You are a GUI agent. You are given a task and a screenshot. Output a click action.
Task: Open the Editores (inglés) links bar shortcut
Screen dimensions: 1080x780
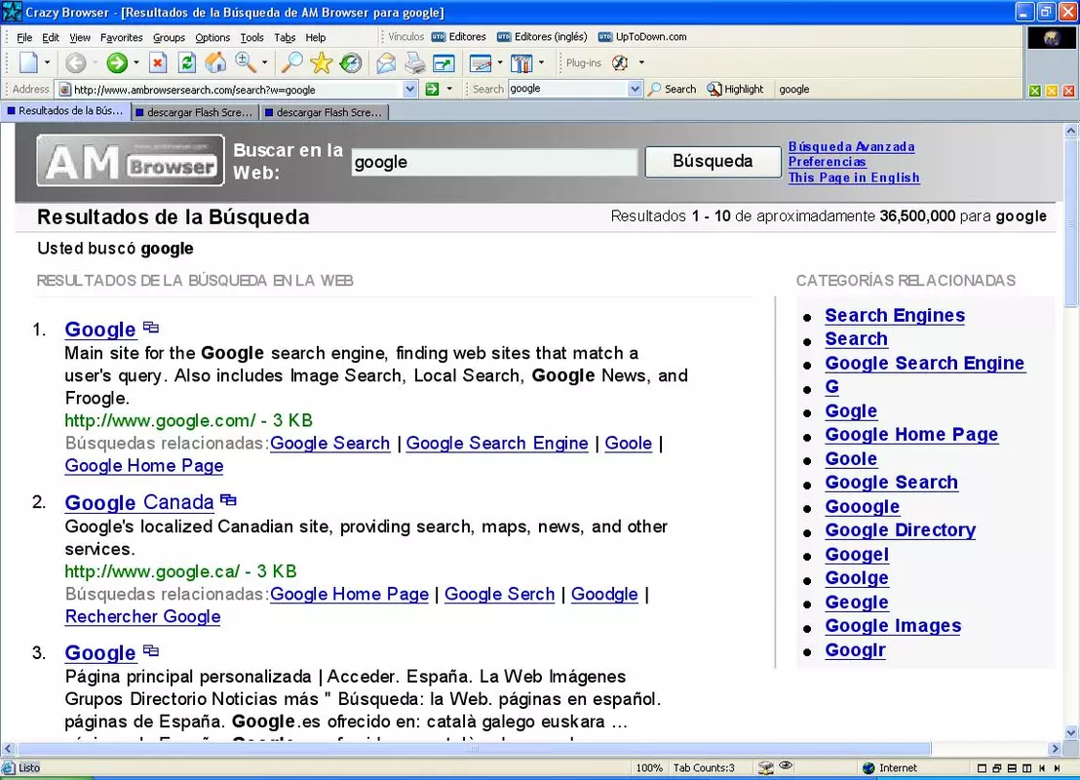pyautogui.click(x=543, y=36)
